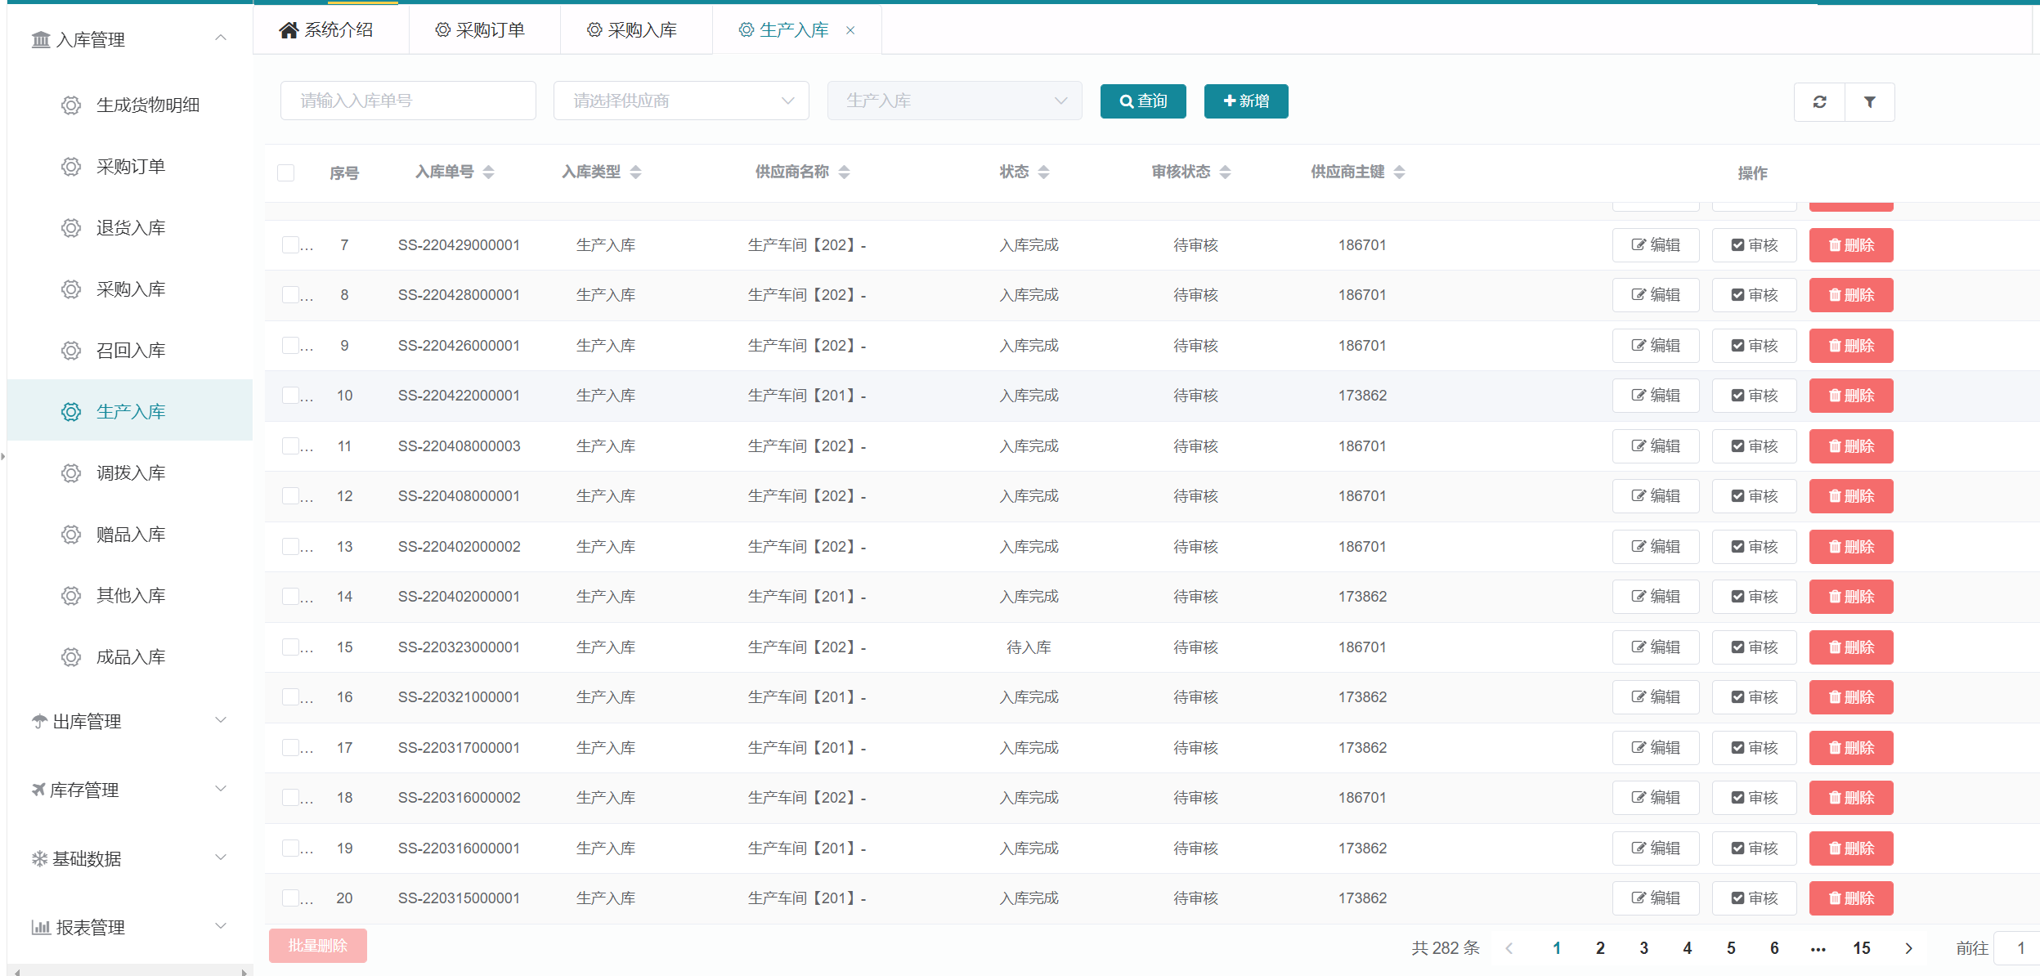Click the sidebar horizontal scrollbar

click(x=130, y=972)
